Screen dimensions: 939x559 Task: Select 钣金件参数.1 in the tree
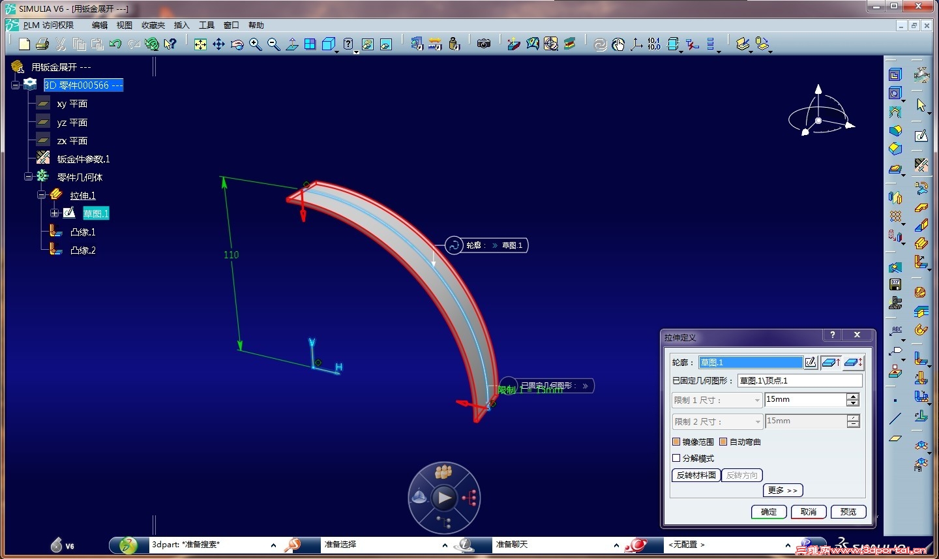pyautogui.click(x=83, y=159)
